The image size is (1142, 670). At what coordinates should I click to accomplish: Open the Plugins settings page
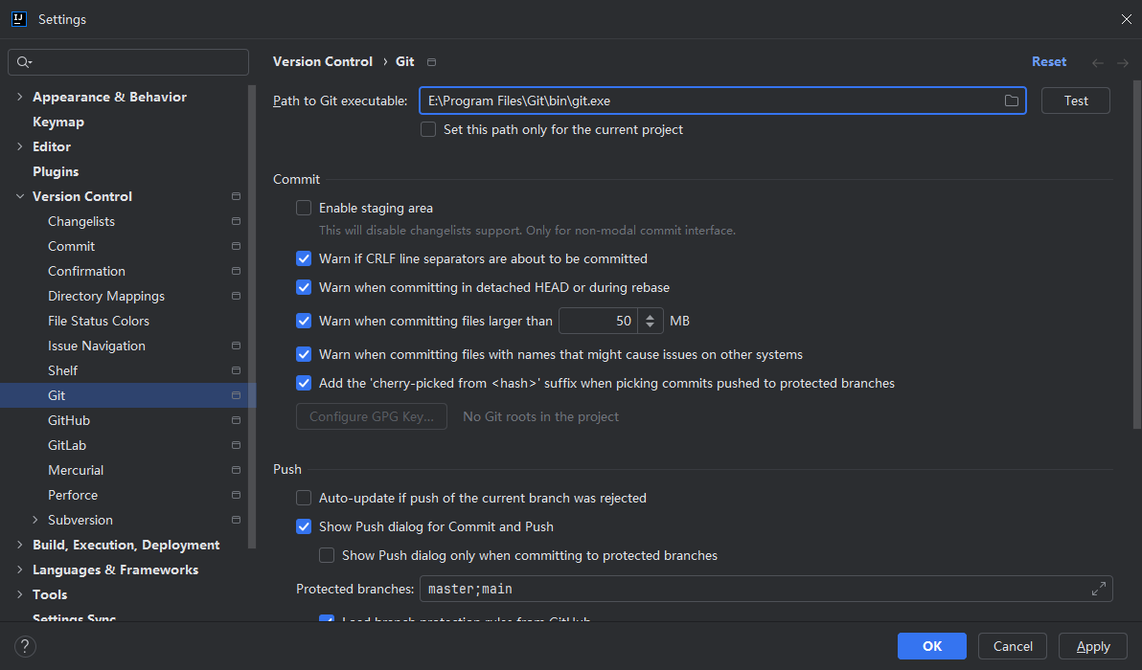[56, 171]
